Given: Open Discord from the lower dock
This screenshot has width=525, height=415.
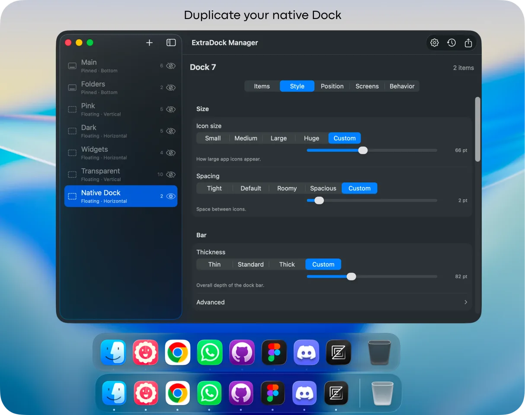Looking at the screenshot, I should (x=304, y=393).
